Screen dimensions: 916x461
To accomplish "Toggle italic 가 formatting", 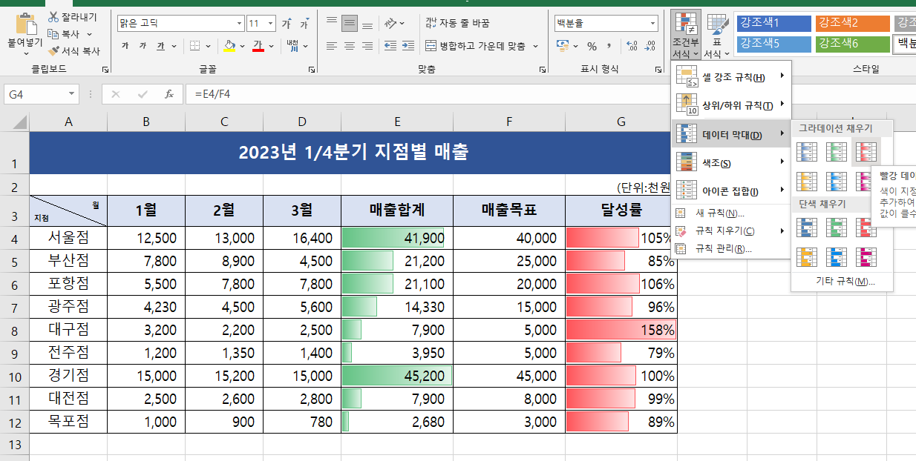I will pos(143,46).
